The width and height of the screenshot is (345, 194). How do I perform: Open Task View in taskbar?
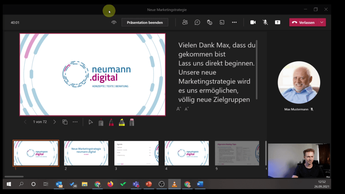point(45,184)
